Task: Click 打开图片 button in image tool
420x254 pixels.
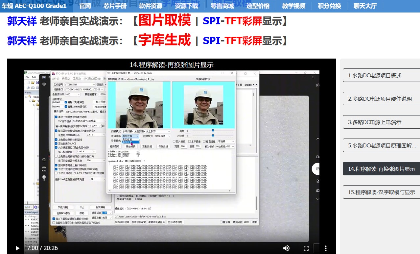Action: pos(115,146)
